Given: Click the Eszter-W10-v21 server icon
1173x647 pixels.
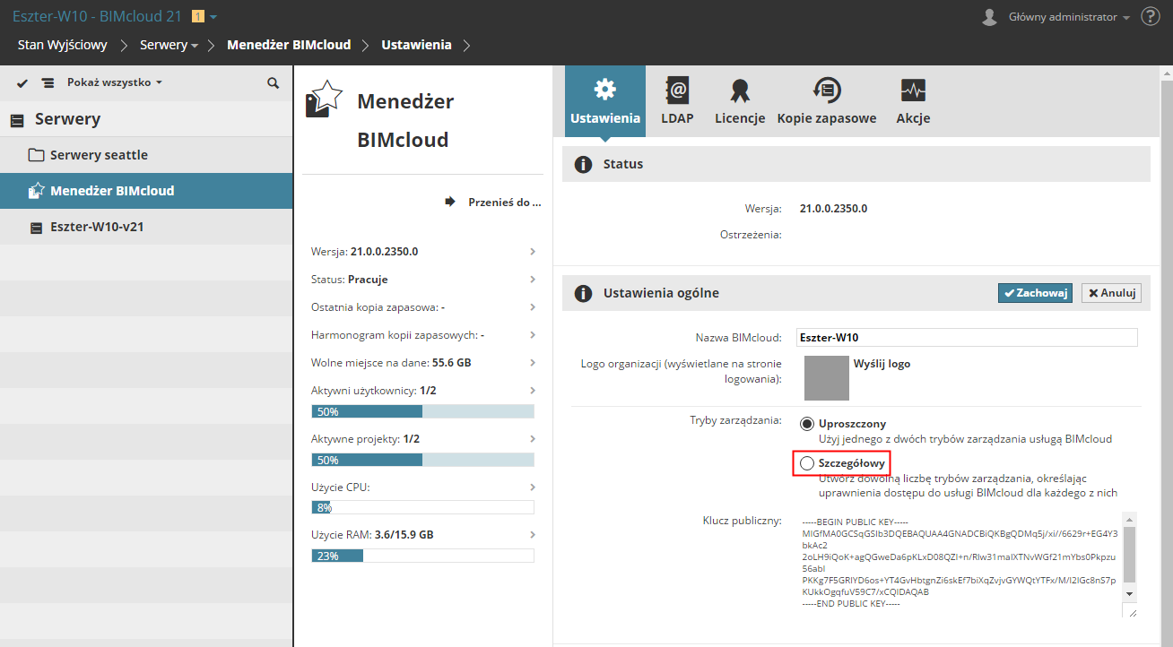Looking at the screenshot, I should [x=36, y=228].
